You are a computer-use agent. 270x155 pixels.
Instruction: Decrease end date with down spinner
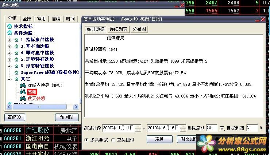[x=183, y=130]
